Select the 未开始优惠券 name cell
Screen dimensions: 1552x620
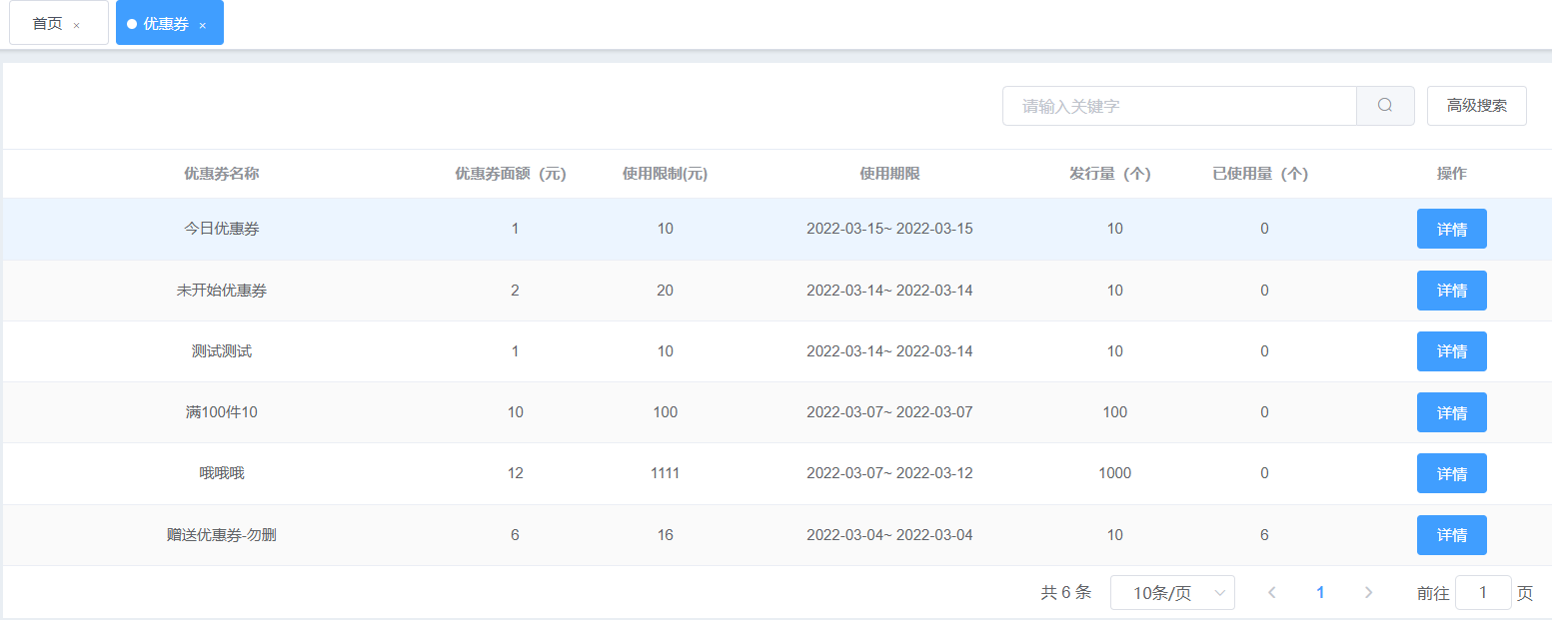tap(222, 291)
